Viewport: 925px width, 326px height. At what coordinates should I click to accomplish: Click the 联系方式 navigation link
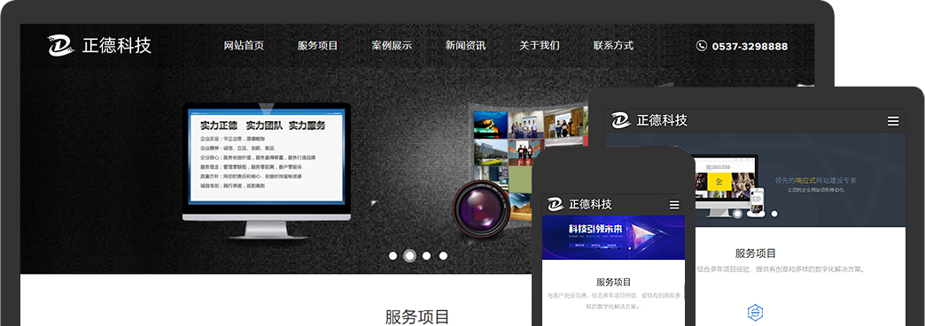613,45
